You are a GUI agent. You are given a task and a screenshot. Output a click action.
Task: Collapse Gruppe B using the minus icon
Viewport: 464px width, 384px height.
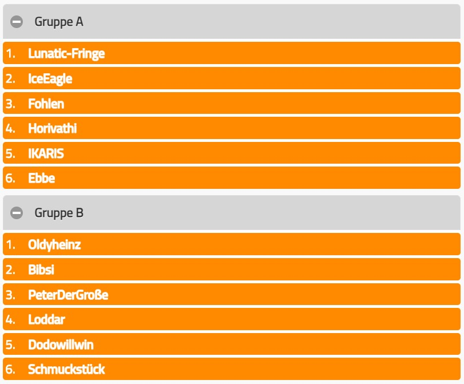[17, 213]
